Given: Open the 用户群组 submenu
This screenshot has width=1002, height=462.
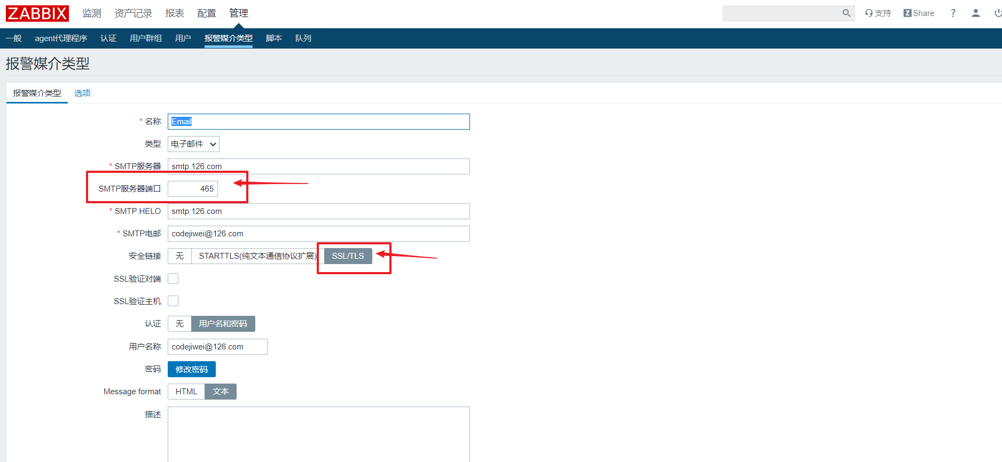Looking at the screenshot, I should 146,38.
